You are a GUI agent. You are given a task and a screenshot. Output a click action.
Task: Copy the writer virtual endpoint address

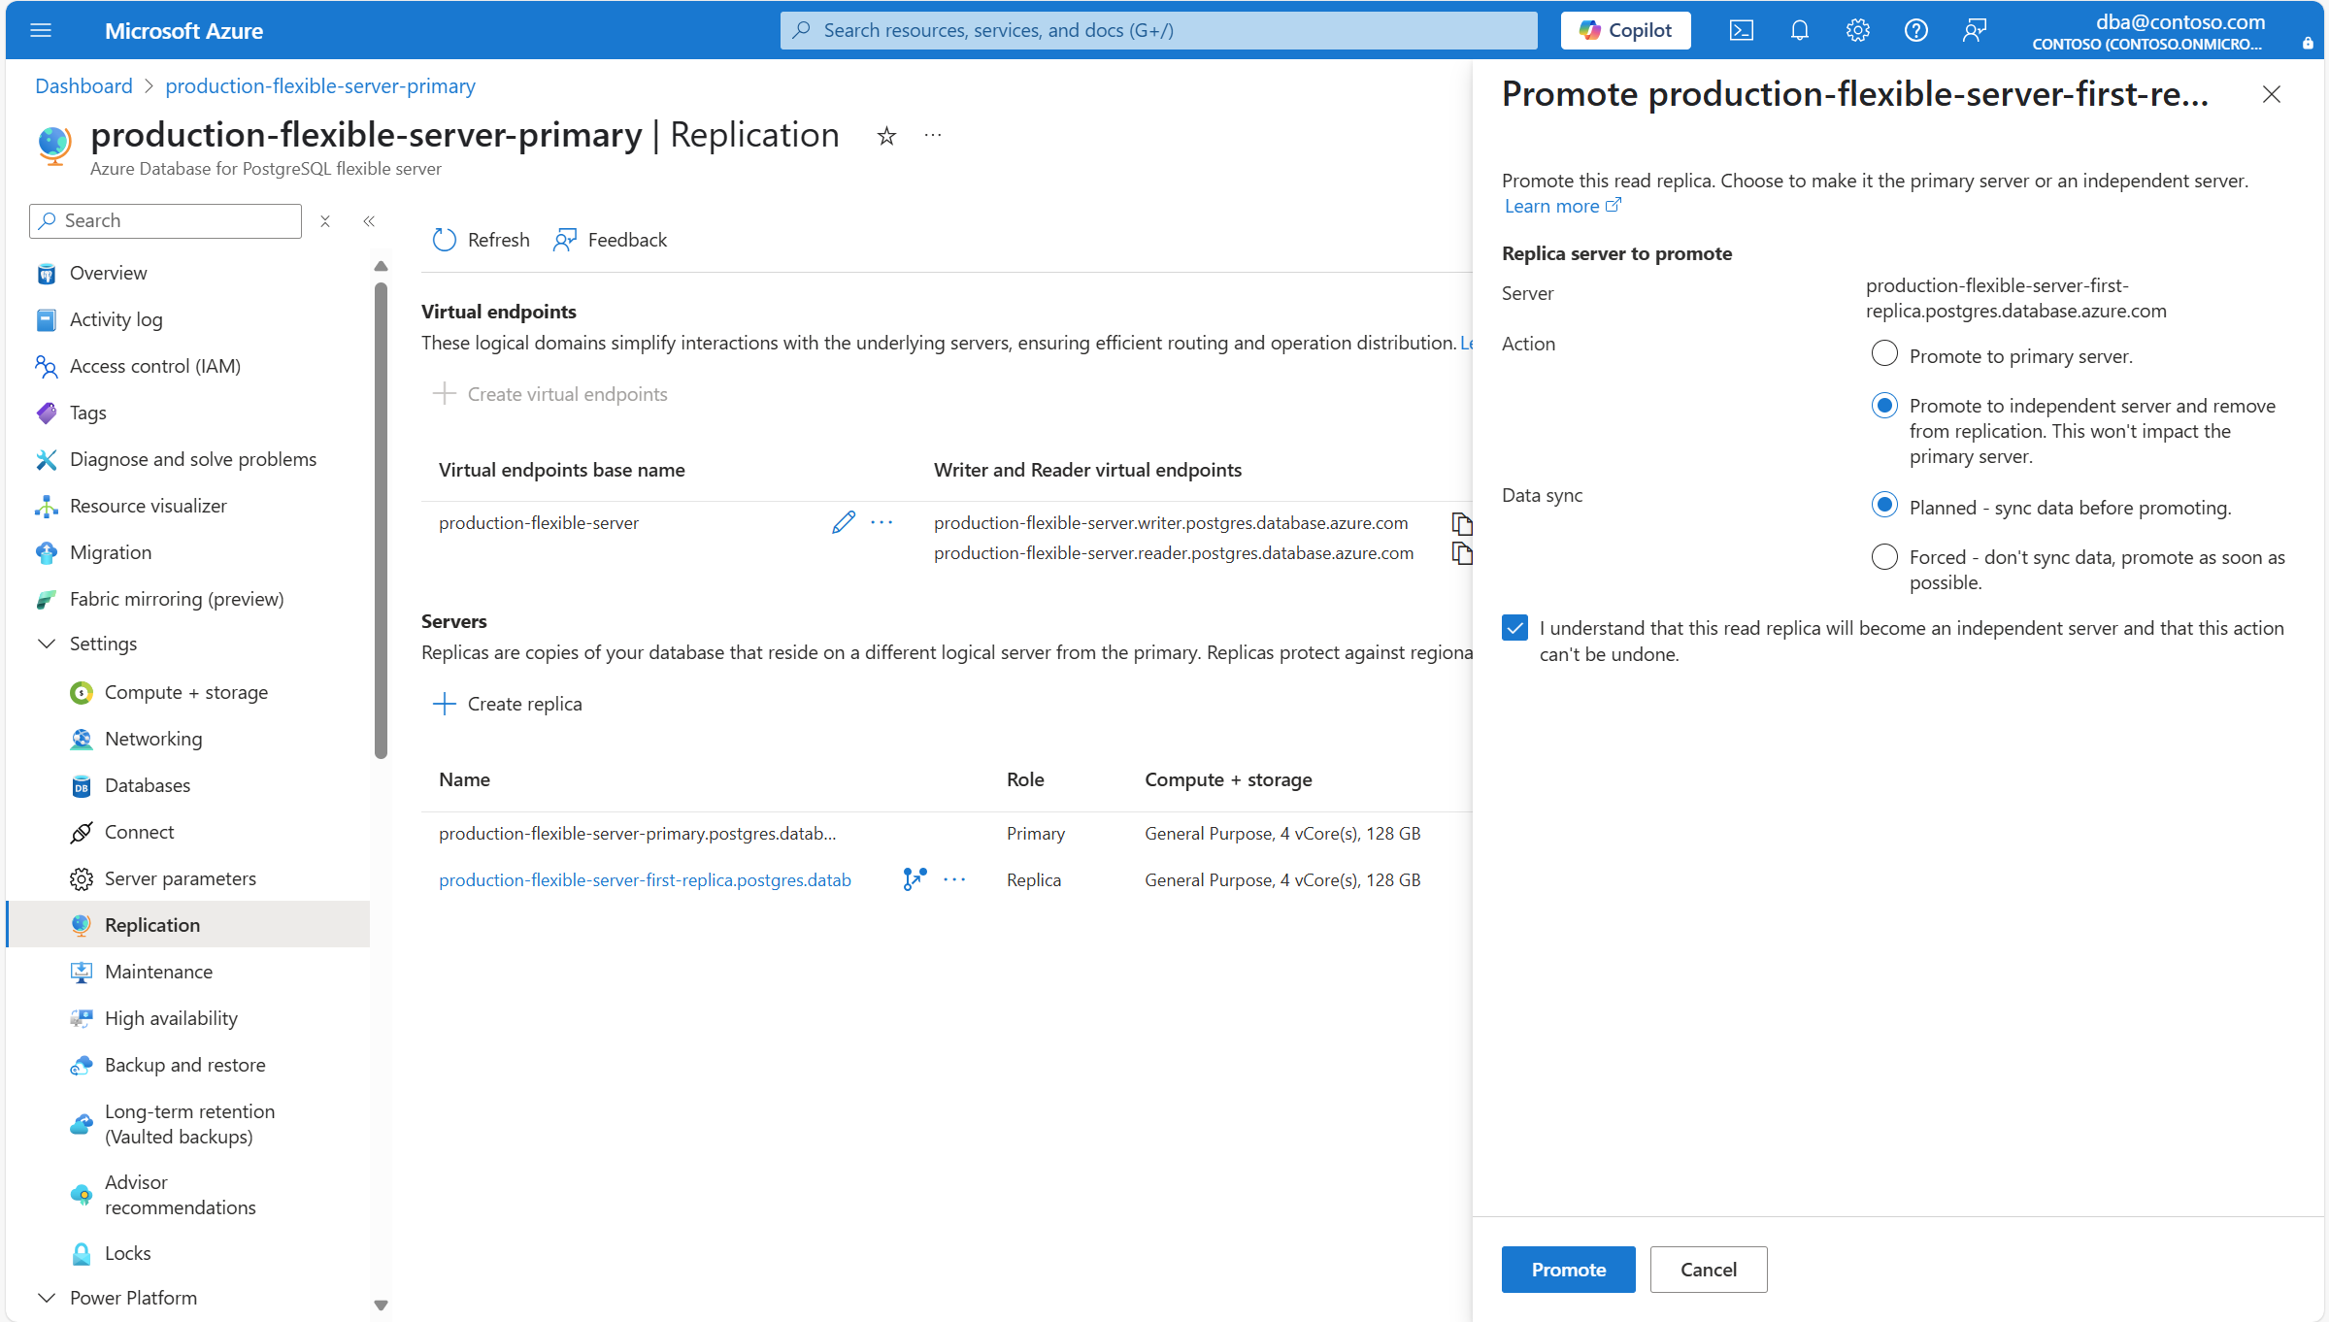click(1461, 523)
